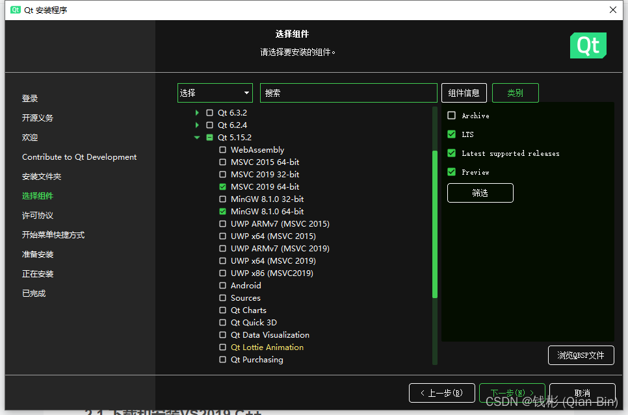Select the 许可协议 step in sidebar

pos(38,216)
